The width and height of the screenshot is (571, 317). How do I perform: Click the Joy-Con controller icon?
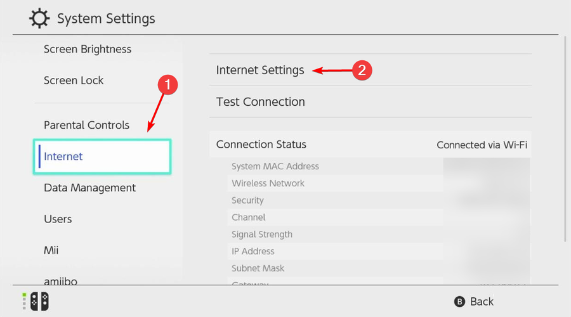36,301
